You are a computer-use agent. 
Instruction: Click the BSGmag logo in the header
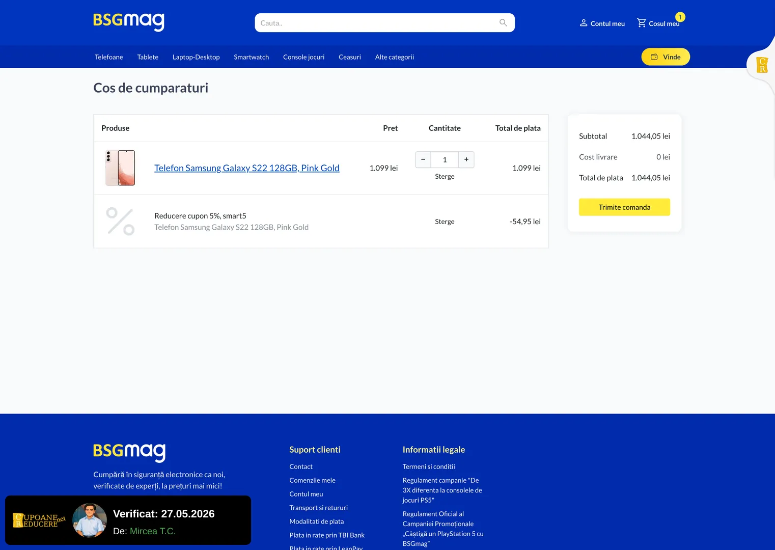[128, 22]
